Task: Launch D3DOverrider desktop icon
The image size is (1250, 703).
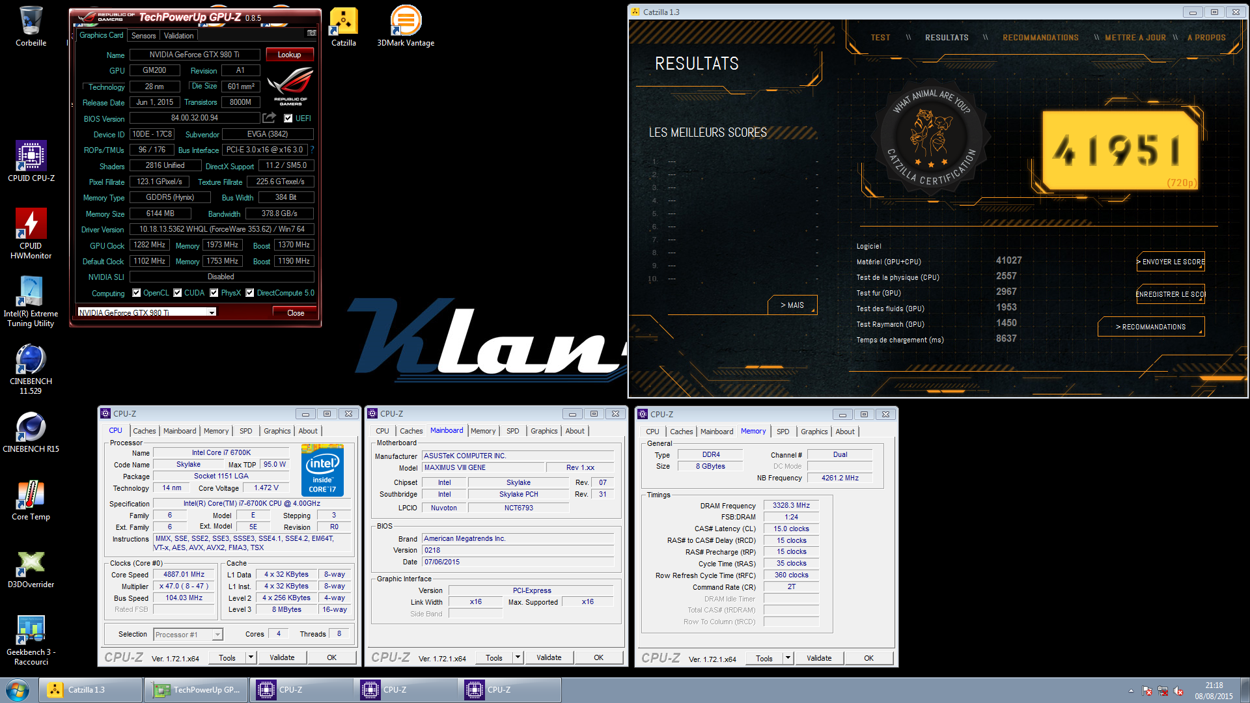Action: point(31,568)
